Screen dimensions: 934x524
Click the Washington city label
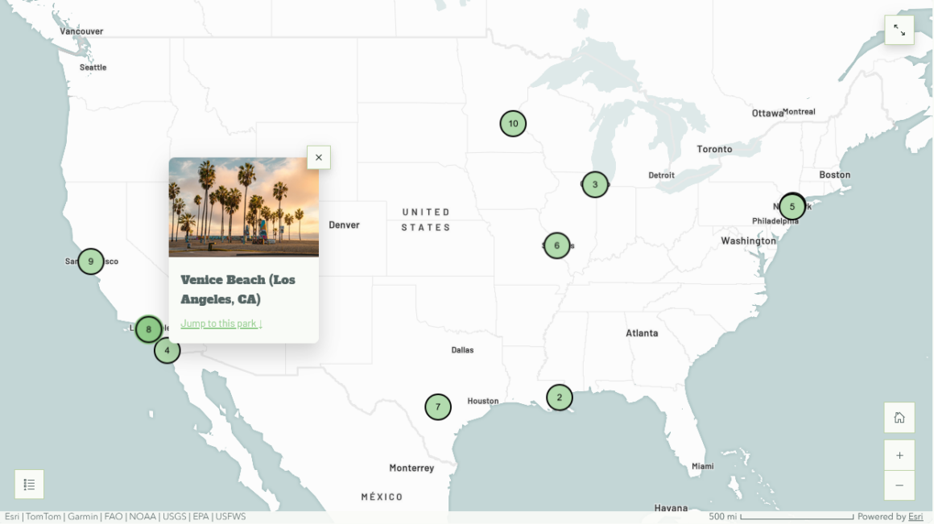pos(748,241)
